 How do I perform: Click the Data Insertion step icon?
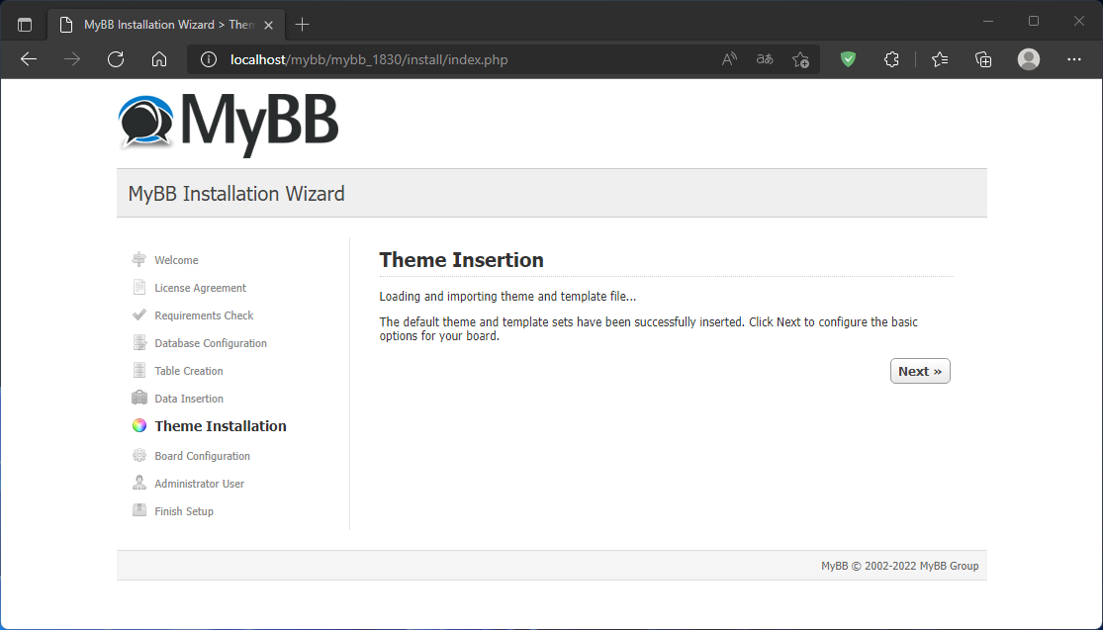[x=139, y=398]
